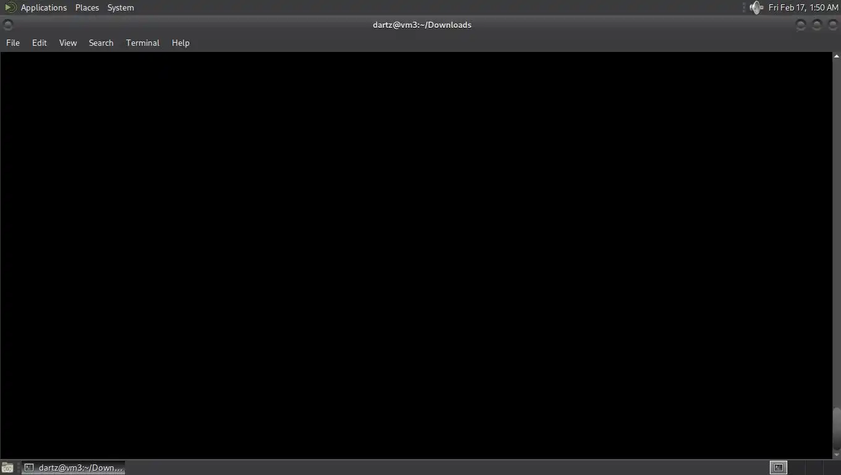Click inside the terminal text area
This screenshot has width=841, height=475.
tap(416, 255)
